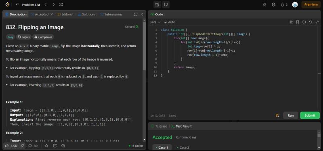Viewport: 323px width, 151px height.
Task: Open the timer alarm clock icon
Action: (157, 4)
